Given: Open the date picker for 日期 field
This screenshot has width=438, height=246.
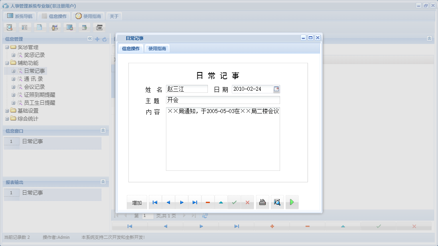Looking at the screenshot, I should tap(276, 89).
